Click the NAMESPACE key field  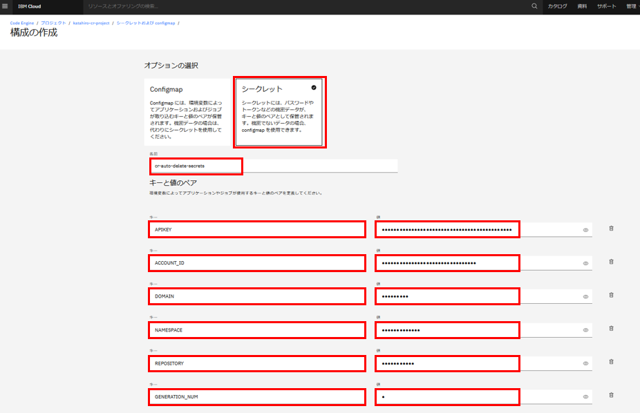tap(257, 330)
